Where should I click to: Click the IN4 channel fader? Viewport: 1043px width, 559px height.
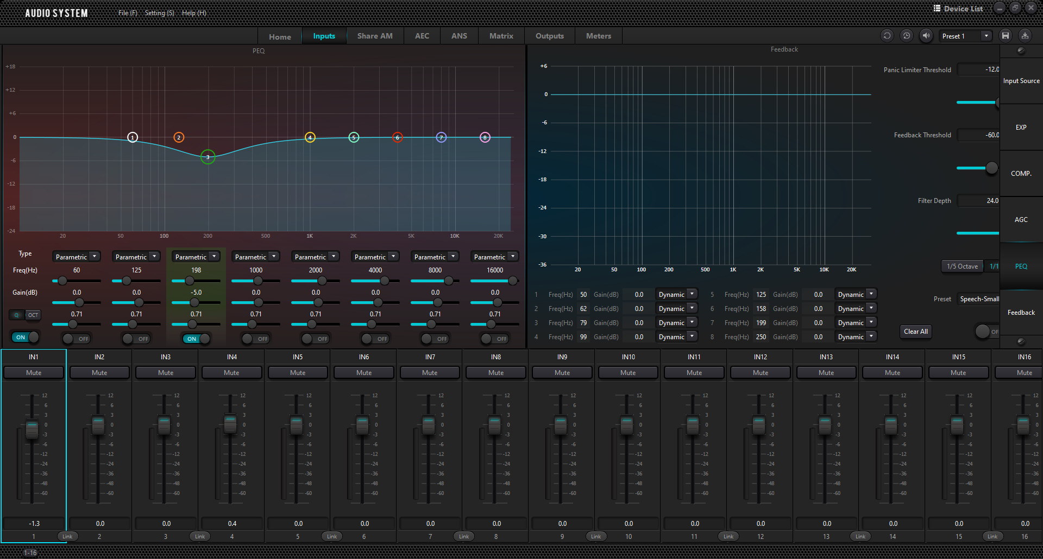(230, 424)
